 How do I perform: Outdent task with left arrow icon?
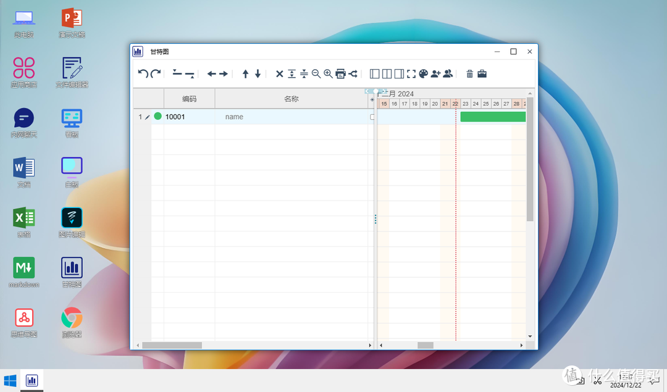[x=211, y=74]
